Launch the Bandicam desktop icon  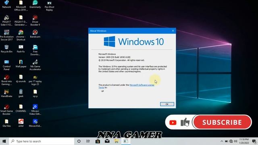click(35, 34)
